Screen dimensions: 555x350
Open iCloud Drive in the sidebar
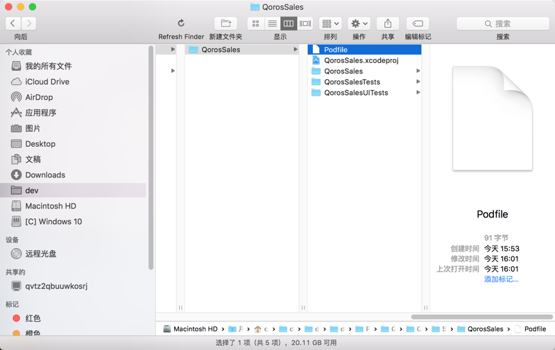[x=47, y=82]
